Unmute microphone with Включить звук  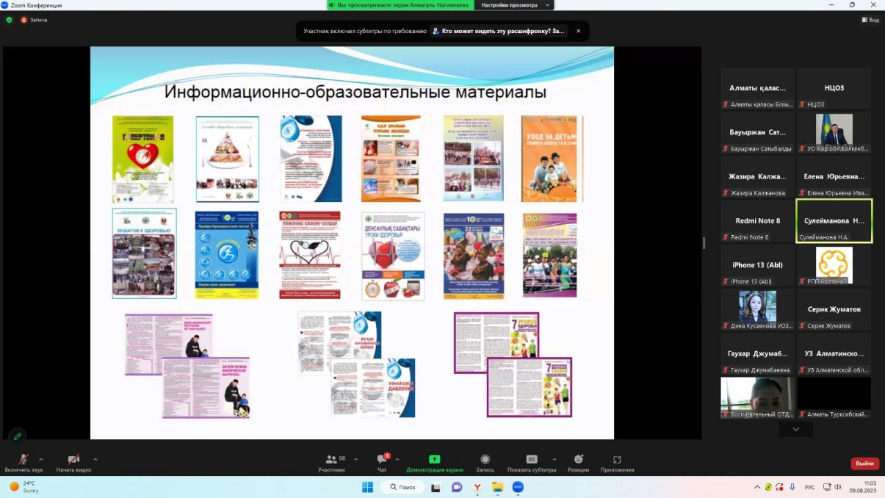23,462
